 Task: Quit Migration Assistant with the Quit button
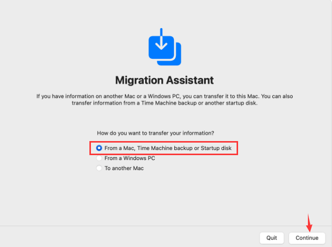[x=271, y=238]
